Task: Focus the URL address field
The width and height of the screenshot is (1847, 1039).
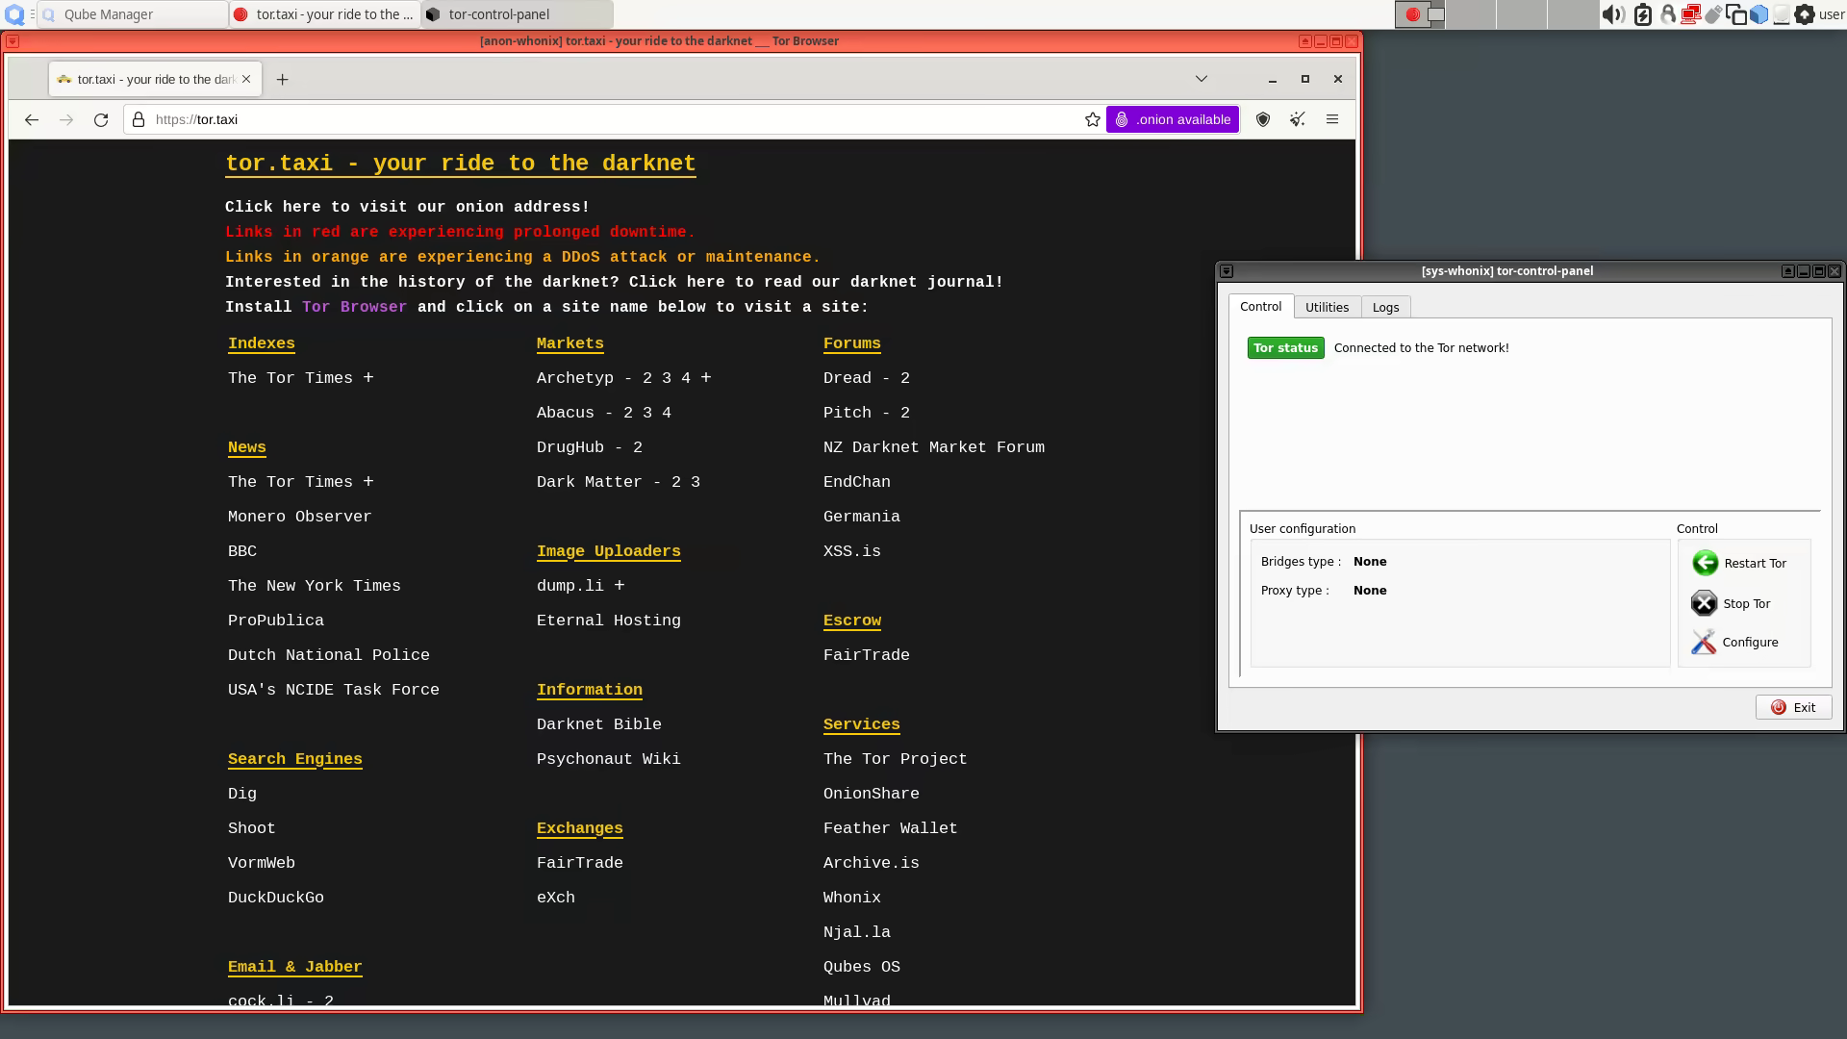Action: (x=616, y=119)
